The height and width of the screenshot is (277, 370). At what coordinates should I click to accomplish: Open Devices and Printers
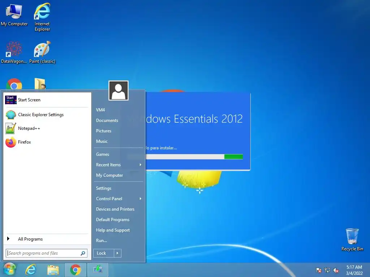pos(115,209)
